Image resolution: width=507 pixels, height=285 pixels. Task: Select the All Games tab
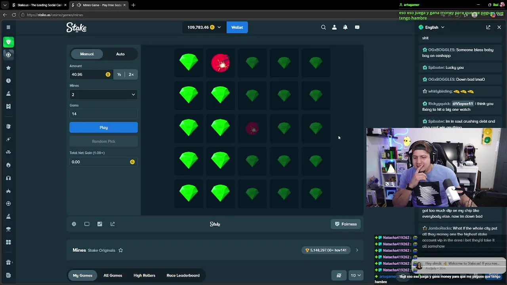coord(113,275)
